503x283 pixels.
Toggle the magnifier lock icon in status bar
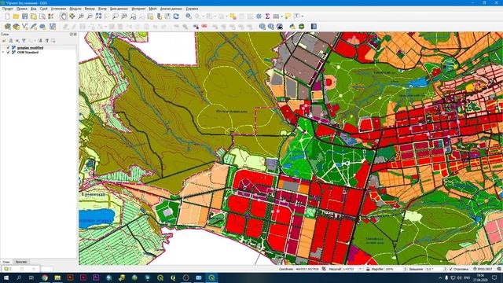click(368, 269)
